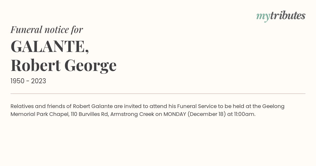The width and height of the screenshot is (316, 166).
Task: Click the word MONDAY
Action: pyautogui.click(x=175, y=114)
